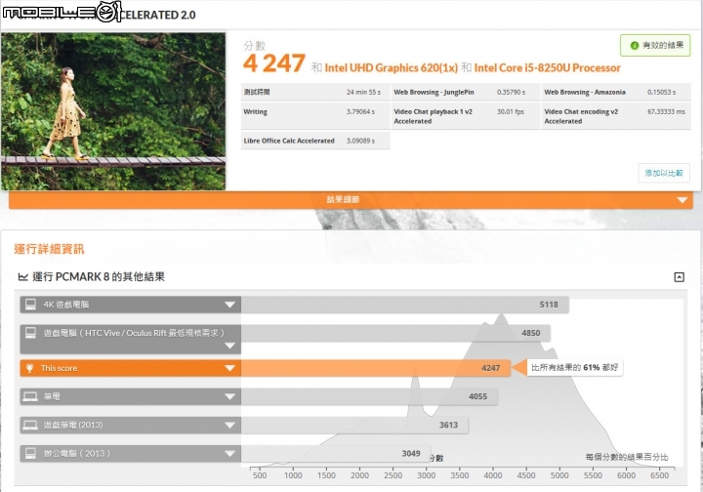Click the 4055 score bar value
Image resolution: width=703 pixels, height=492 pixels.
(477, 396)
